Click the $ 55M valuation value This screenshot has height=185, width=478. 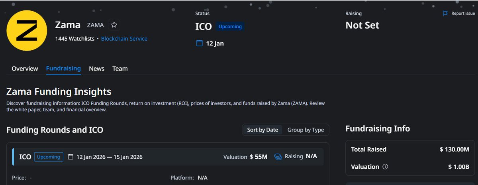coord(259,157)
